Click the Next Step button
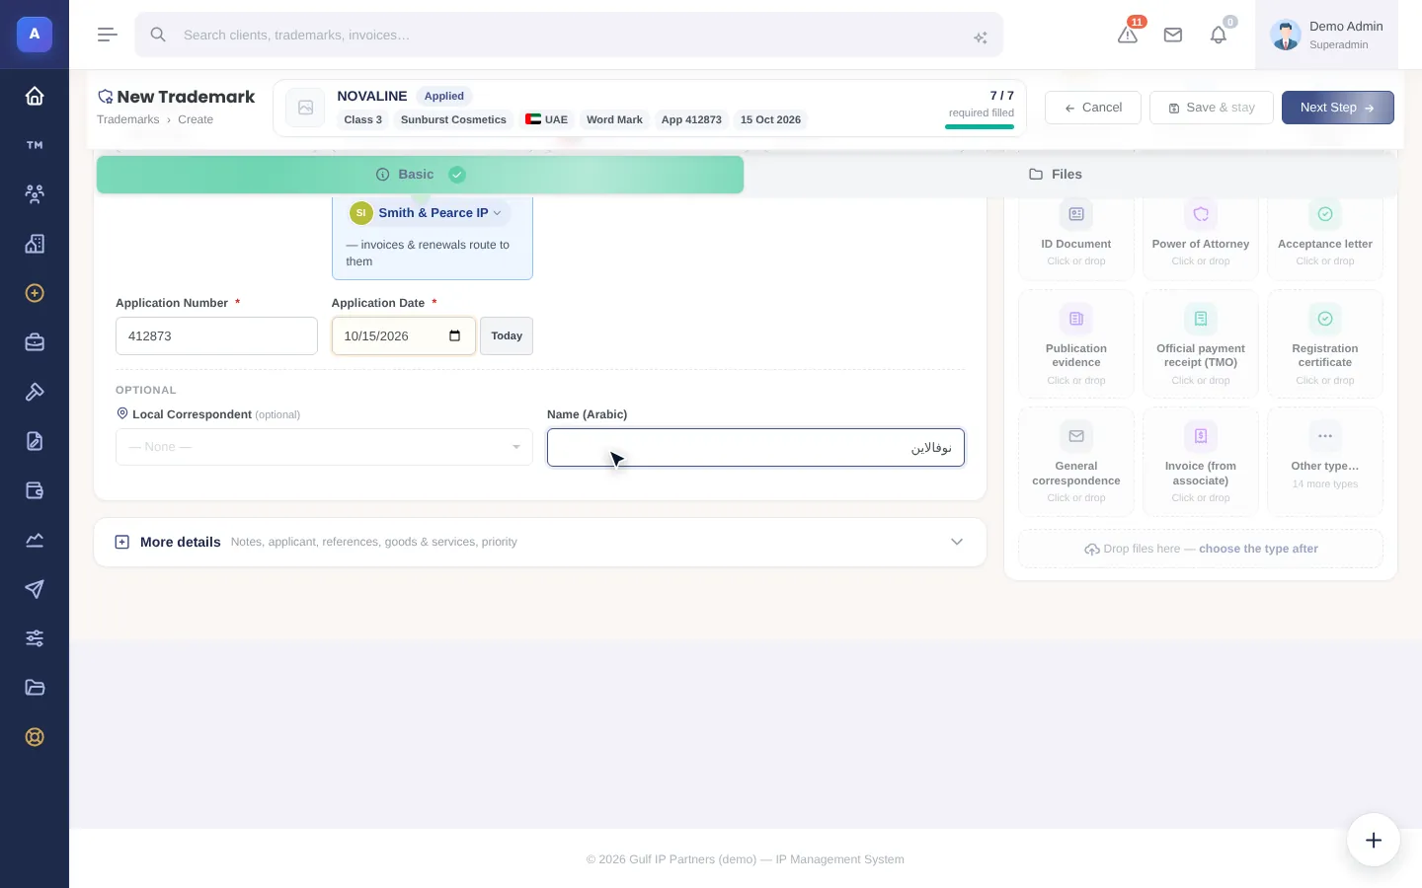This screenshot has height=888, width=1422. (x=1338, y=108)
